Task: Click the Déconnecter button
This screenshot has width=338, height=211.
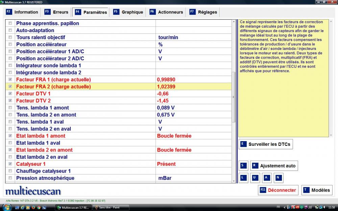Action: [x=278, y=190]
